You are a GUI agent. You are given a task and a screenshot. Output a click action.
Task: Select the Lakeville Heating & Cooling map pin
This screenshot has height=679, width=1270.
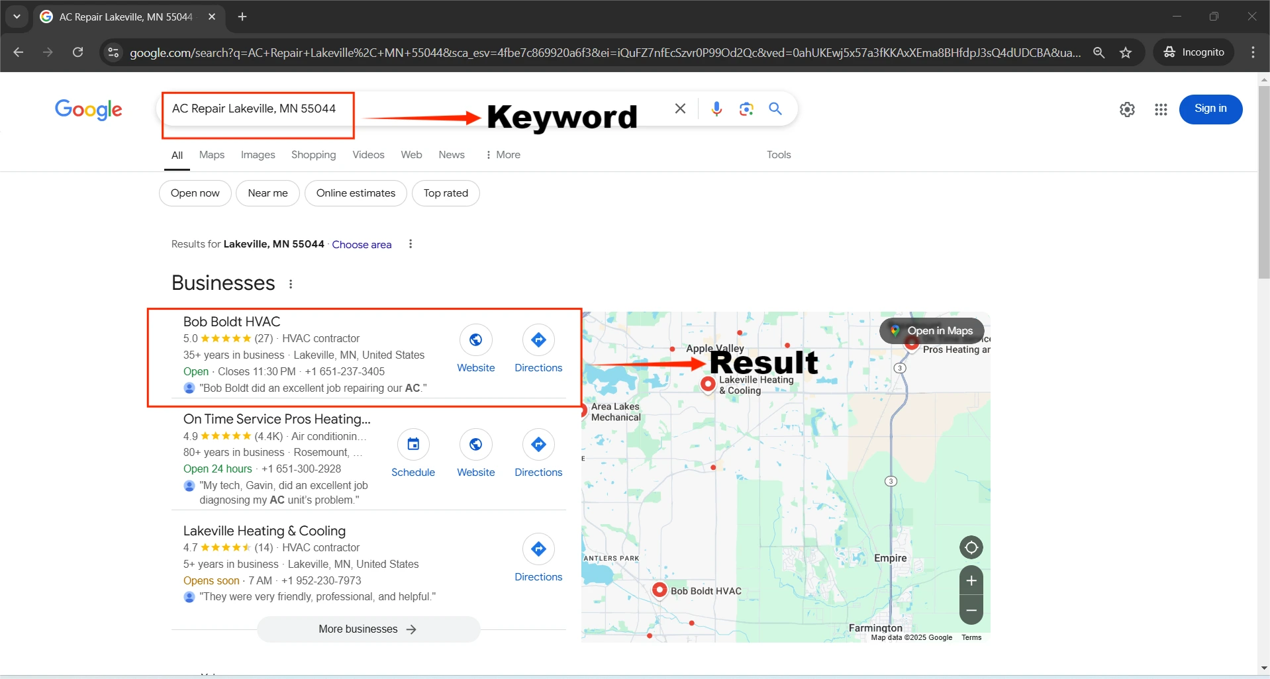click(708, 384)
